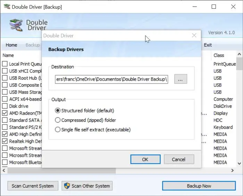Check the USB Root Hub driver
The width and height of the screenshot is (243, 196).
5,78
